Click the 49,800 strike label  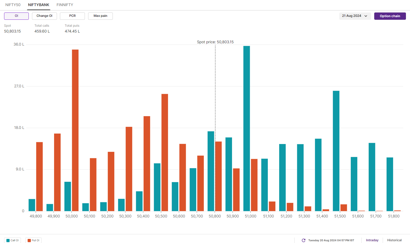pyautogui.click(x=36, y=216)
